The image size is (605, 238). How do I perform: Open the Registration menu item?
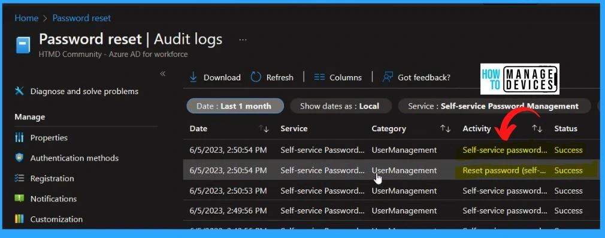pos(52,178)
